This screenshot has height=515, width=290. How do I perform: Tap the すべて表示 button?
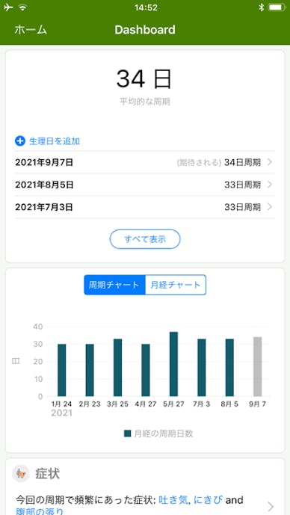tap(145, 239)
